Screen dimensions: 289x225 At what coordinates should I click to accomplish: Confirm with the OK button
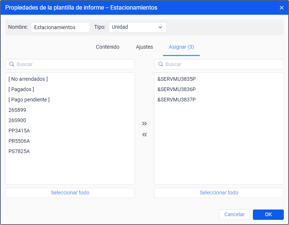pos(268,215)
